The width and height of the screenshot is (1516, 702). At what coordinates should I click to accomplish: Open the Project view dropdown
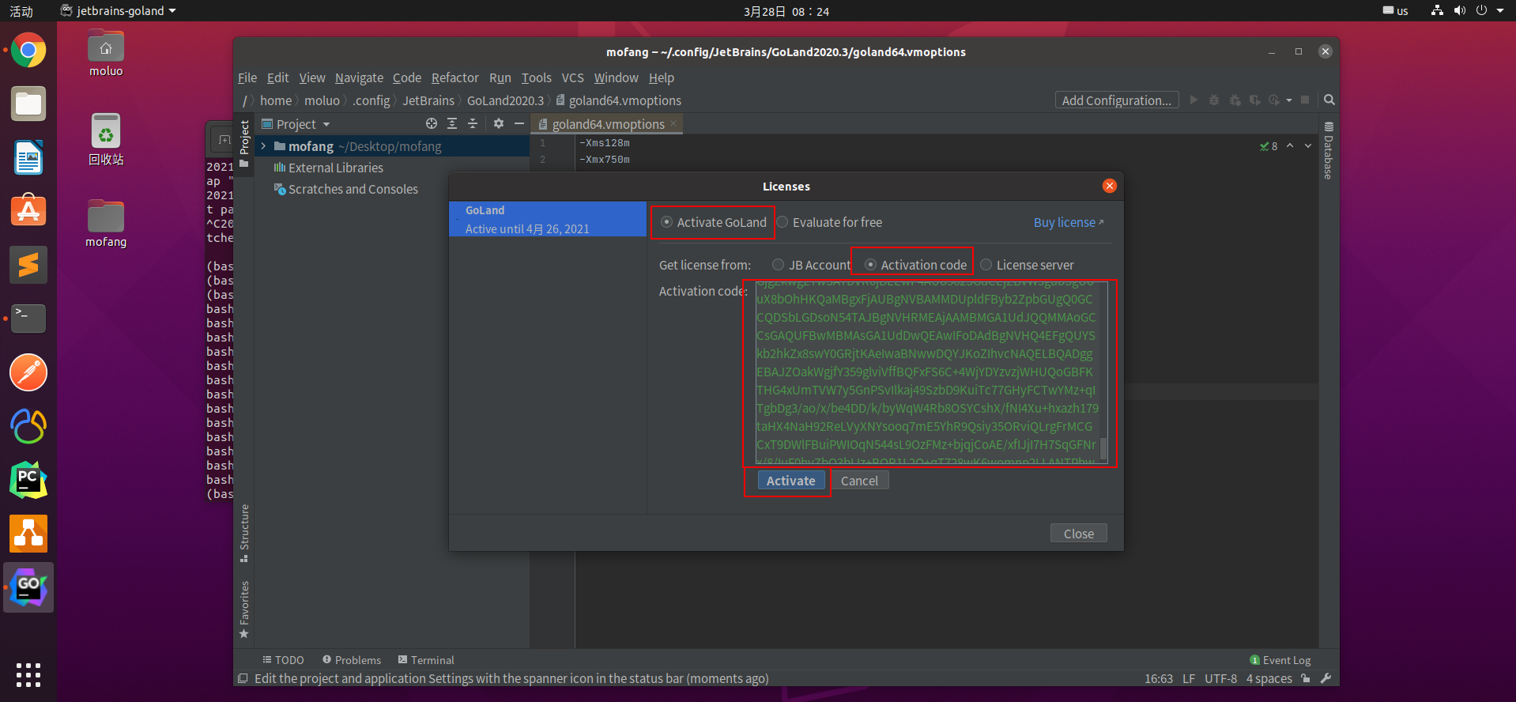tap(296, 124)
